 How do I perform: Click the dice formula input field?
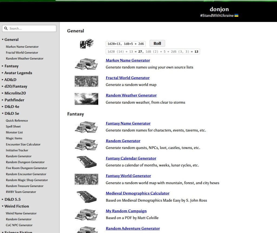[126, 44]
